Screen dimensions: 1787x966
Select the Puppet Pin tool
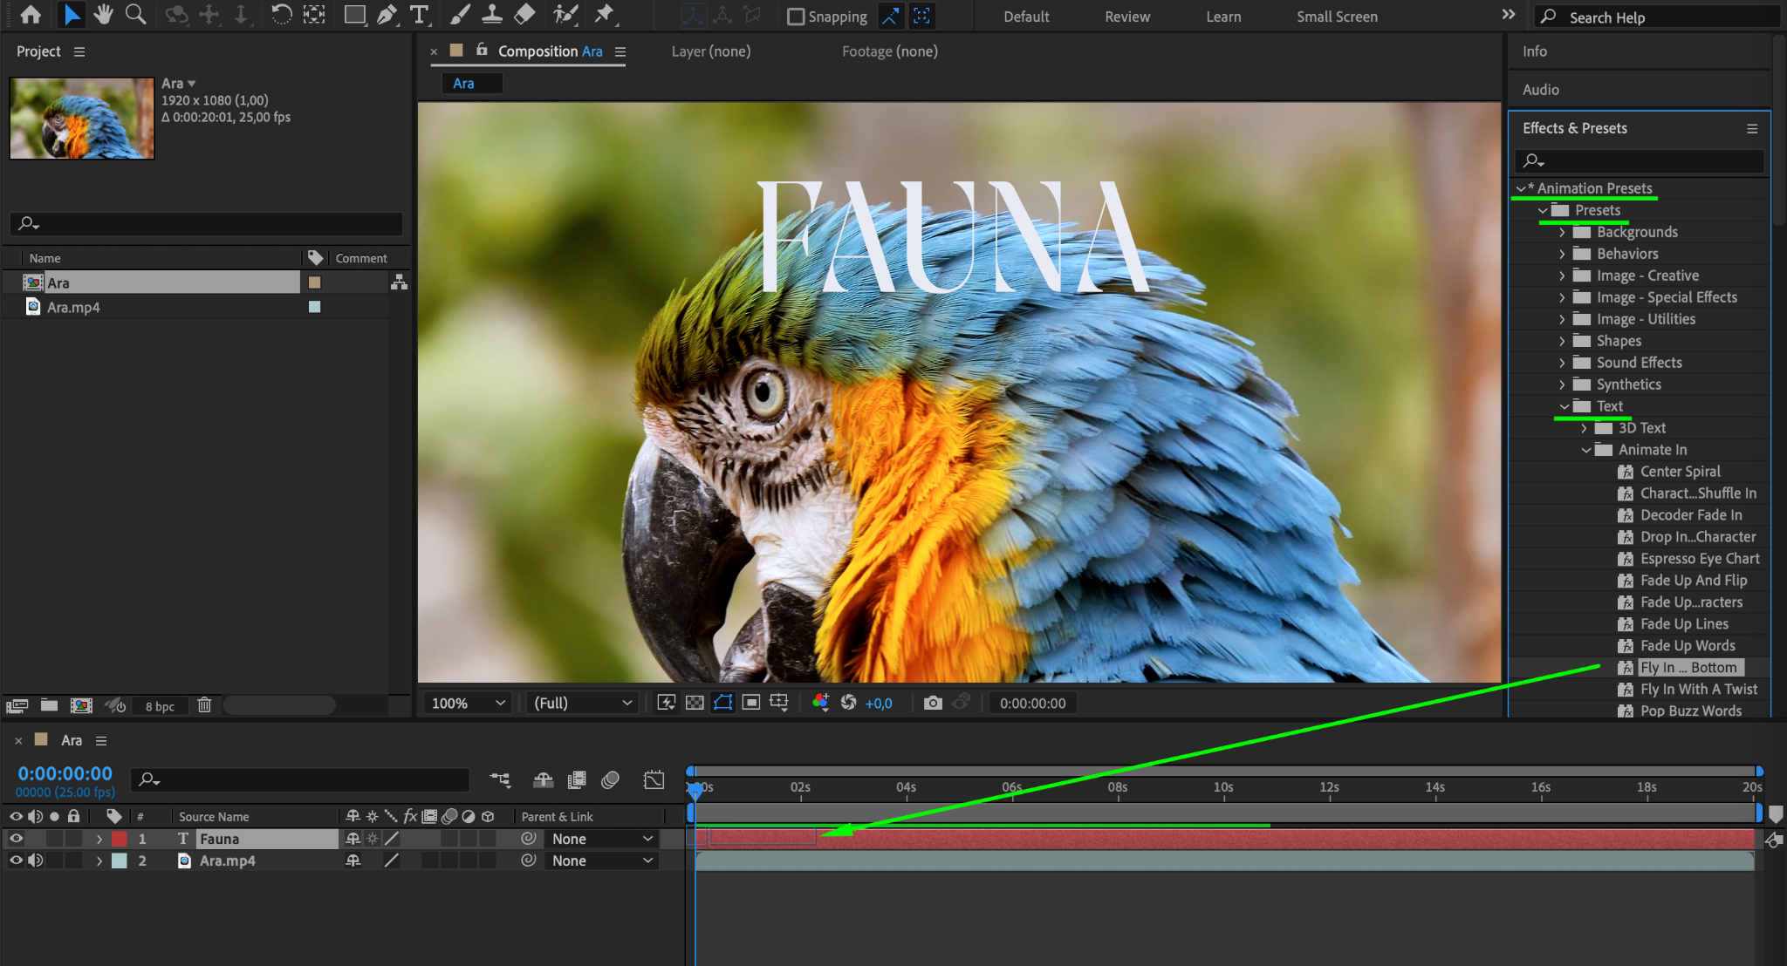pyautogui.click(x=604, y=15)
